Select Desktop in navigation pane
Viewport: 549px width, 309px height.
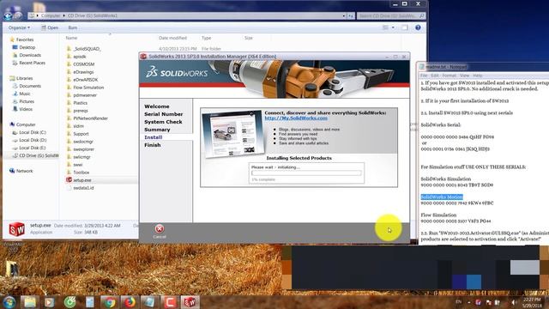coord(27,47)
